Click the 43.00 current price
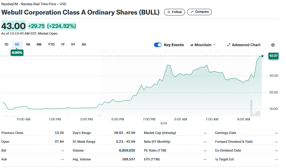This screenshot has height=168, width=286. tap(13, 26)
